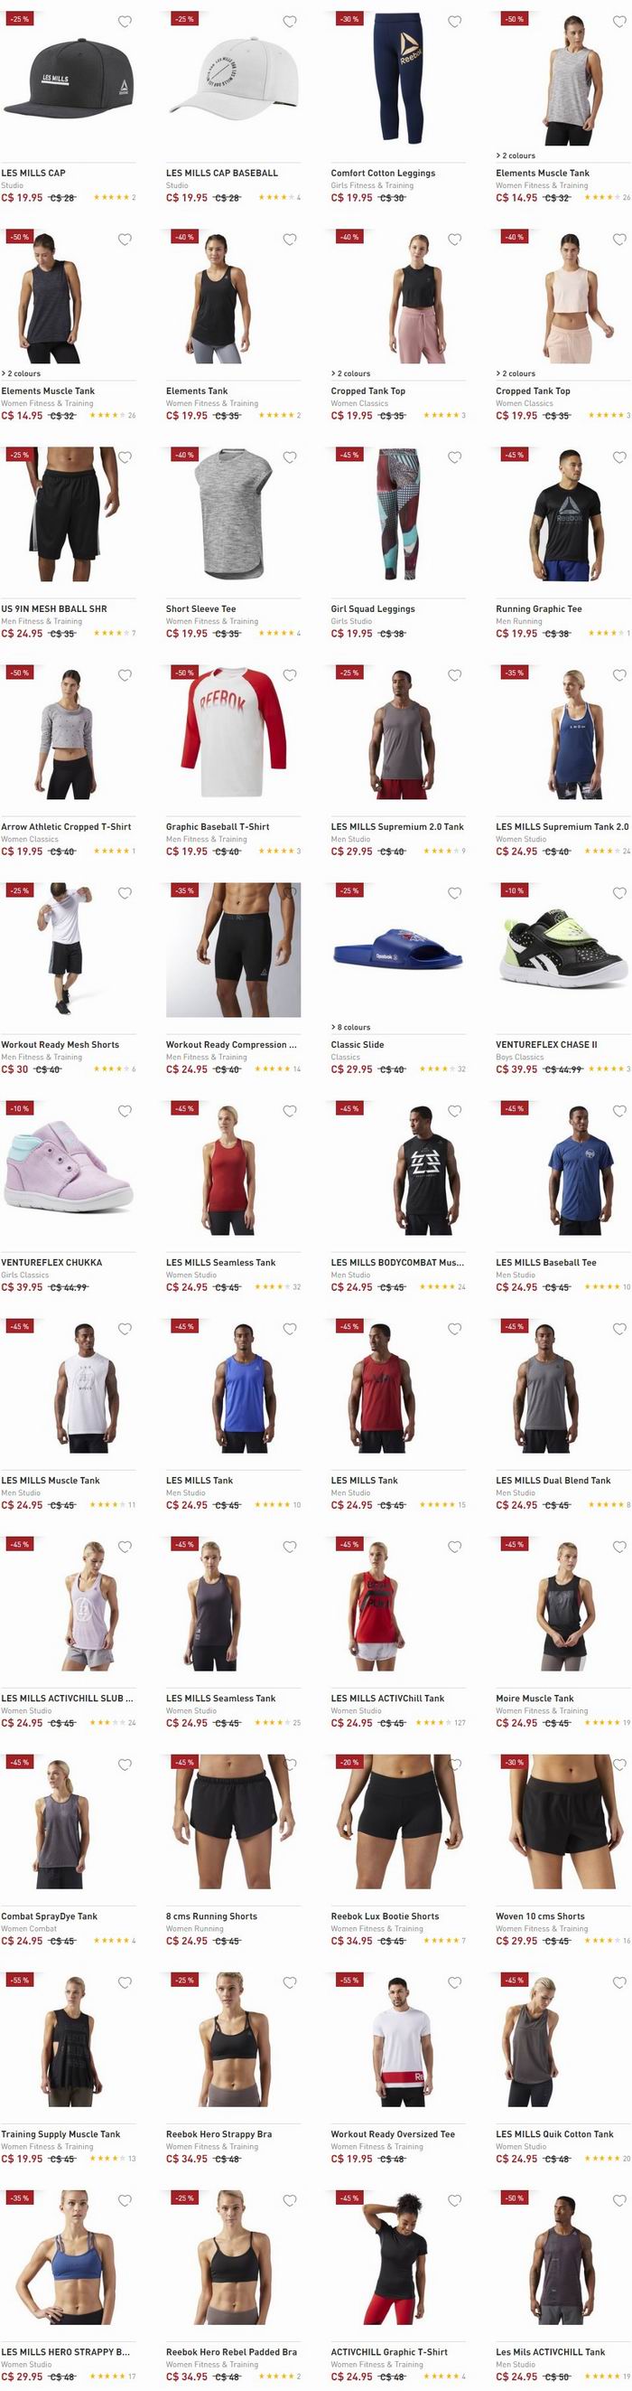Heart the Moire Muscle Tank product
The height and width of the screenshot is (2391, 632).
coord(619,1547)
